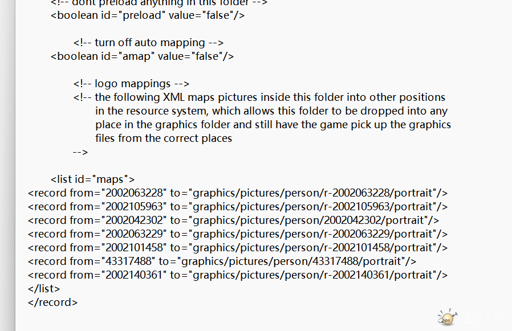Click the preload boolean false line
This screenshot has width=512, height=331.
[148, 15]
